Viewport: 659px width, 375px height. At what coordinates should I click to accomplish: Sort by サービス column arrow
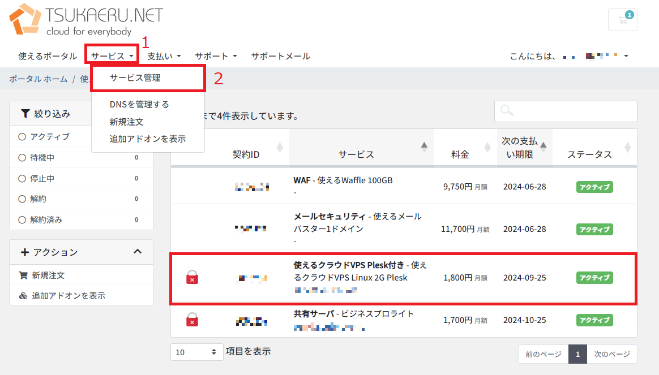(x=424, y=147)
